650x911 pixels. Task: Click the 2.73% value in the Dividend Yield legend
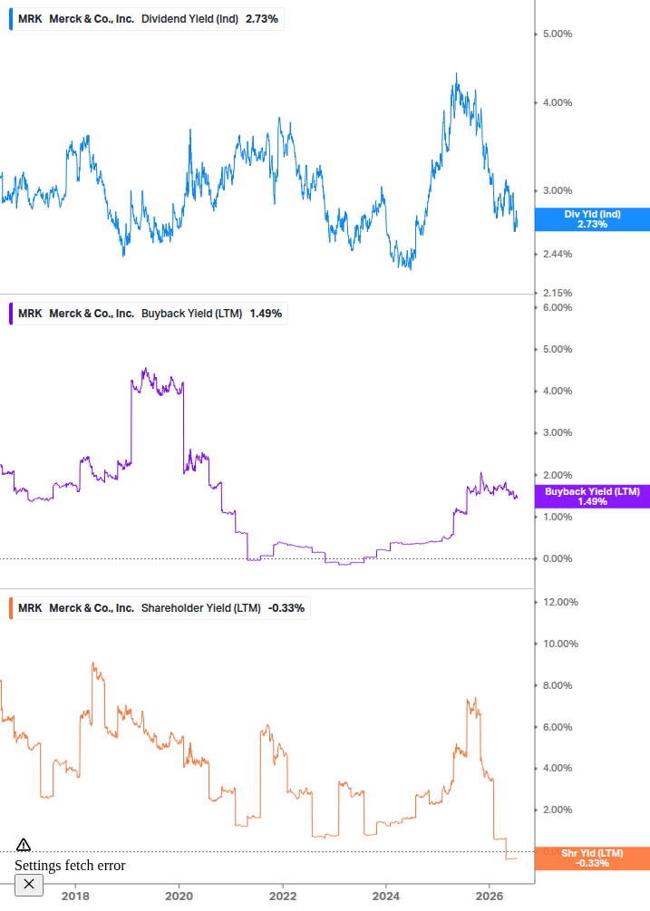[x=262, y=19]
